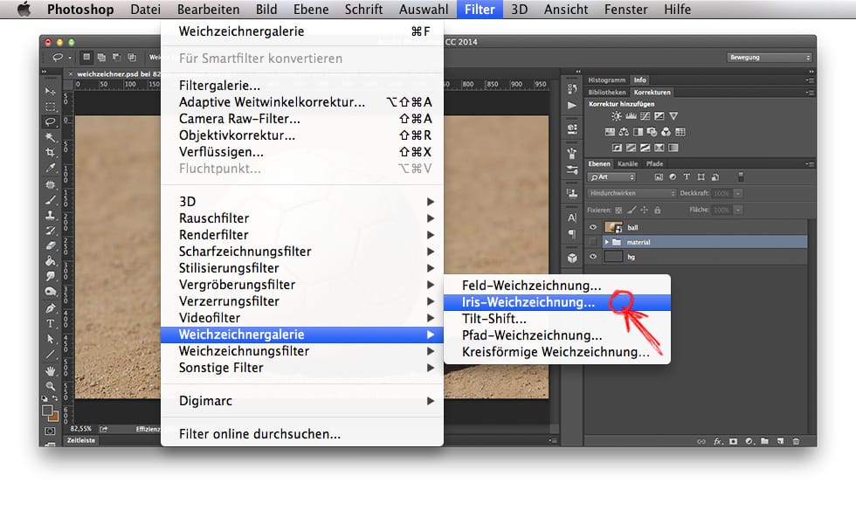Viewport: 856px width, 511px height.
Task: Select the Lasso tool in the toolbox
Action: coord(51,121)
